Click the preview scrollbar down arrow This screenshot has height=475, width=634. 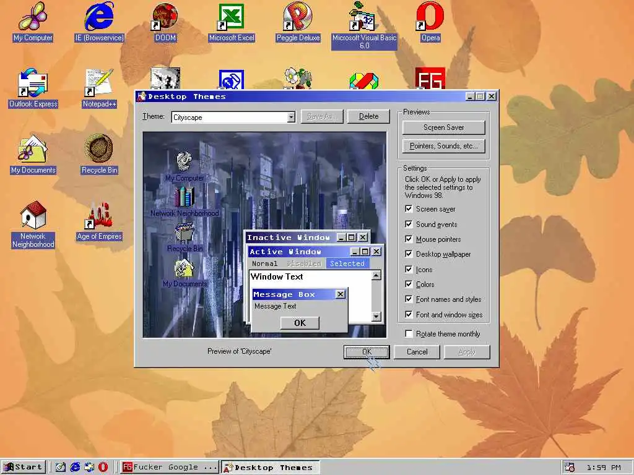pyautogui.click(x=376, y=316)
